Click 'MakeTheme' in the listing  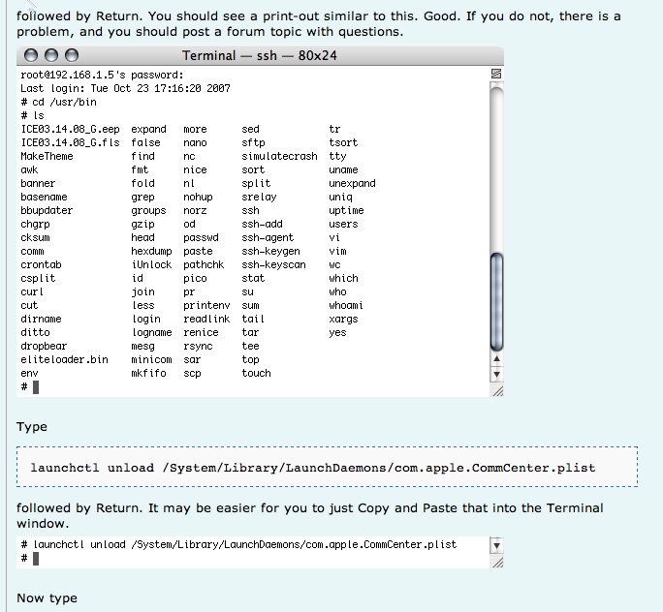click(x=47, y=156)
